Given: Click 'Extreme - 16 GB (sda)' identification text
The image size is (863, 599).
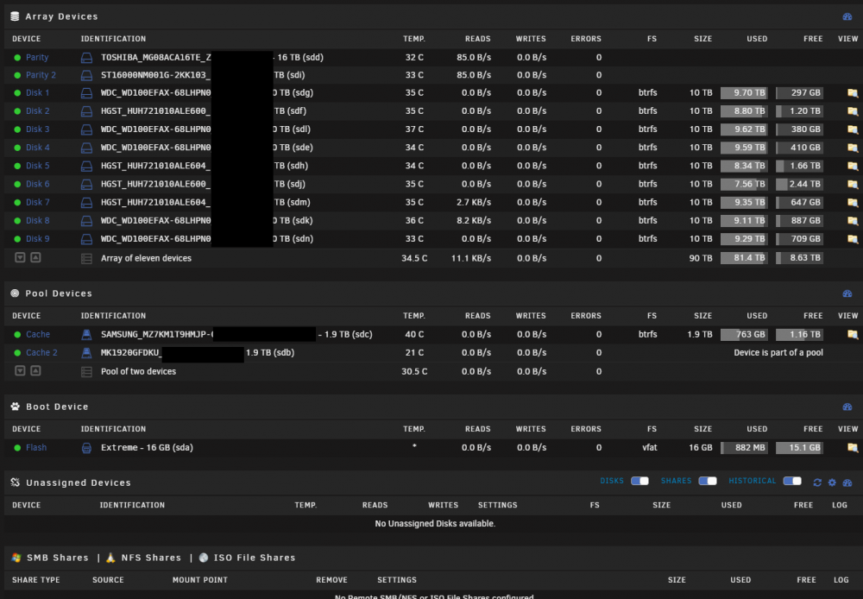Looking at the screenshot, I should click(147, 448).
